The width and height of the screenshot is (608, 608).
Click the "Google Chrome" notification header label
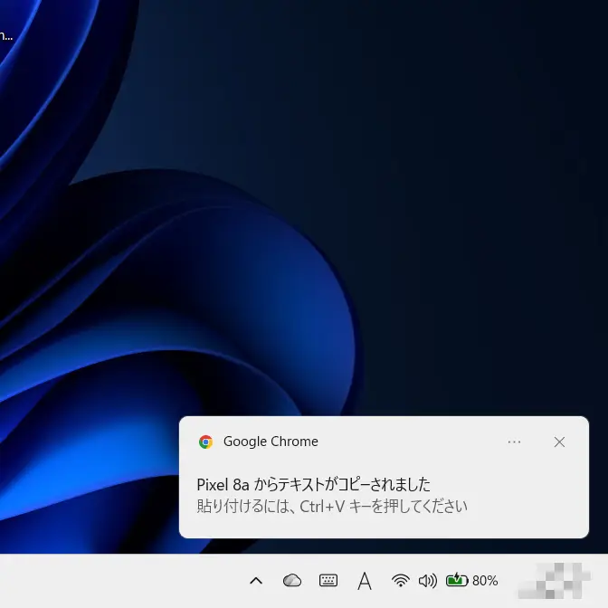pyautogui.click(x=271, y=442)
